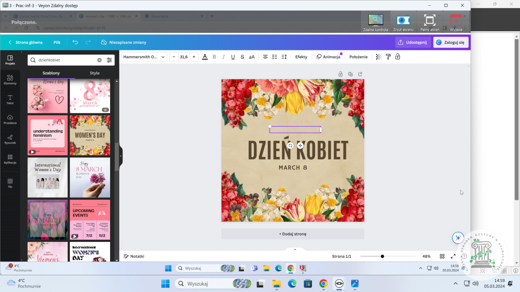Screen dimensions: 520x292
Task: Open the grid view of pages
Action: point(442,256)
